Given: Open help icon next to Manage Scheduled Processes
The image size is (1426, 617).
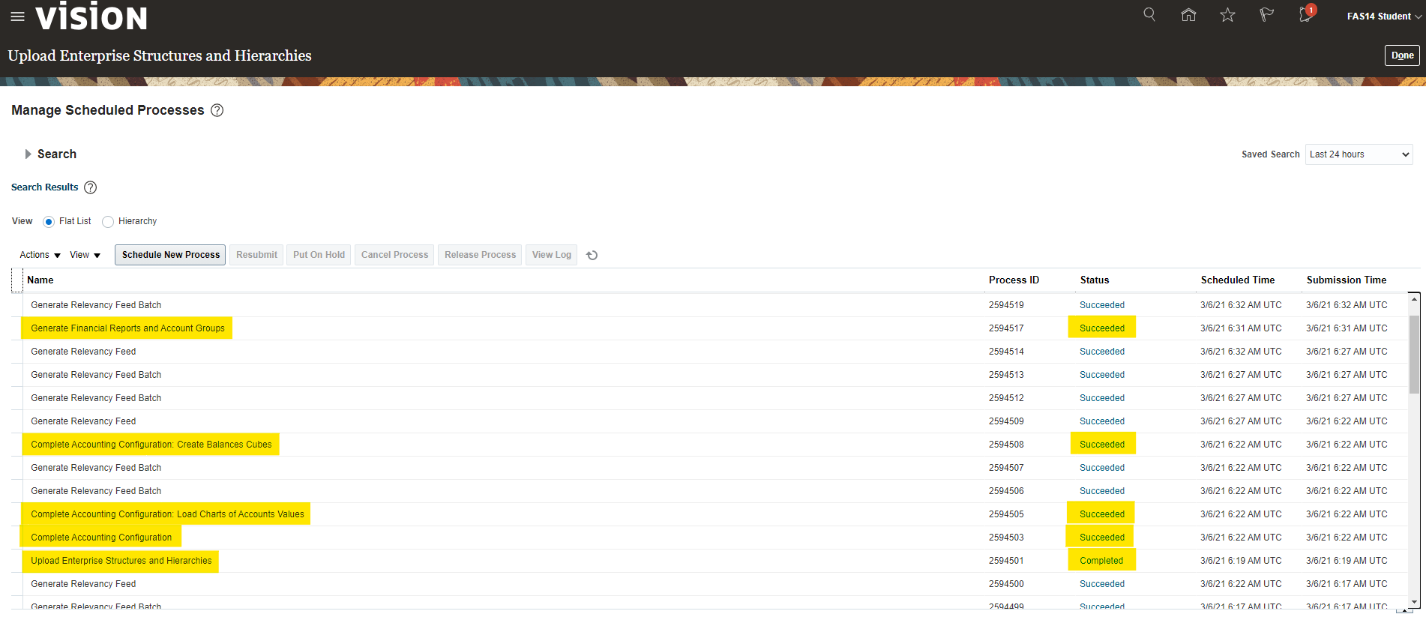Looking at the screenshot, I should 217,110.
